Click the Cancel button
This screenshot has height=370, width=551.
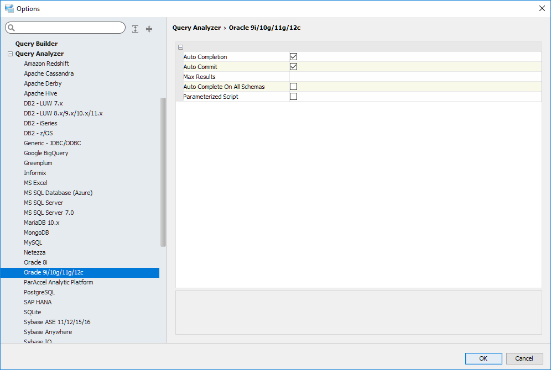(524, 358)
